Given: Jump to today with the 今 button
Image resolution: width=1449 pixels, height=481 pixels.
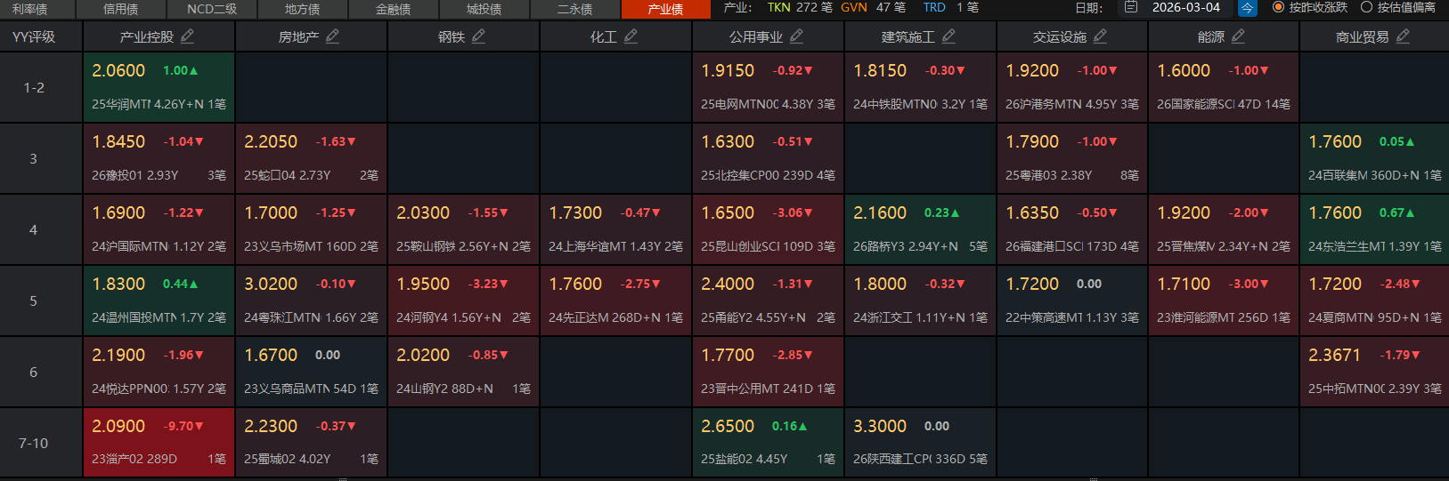Looking at the screenshot, I should [1247, 8].
